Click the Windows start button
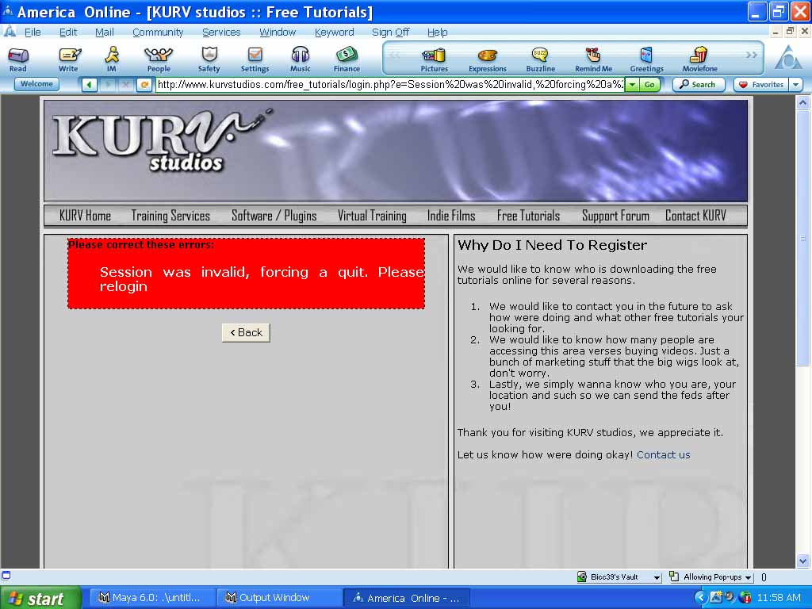Image resolution: width=812 pixels, height=609 pixels. [x=40, y=599]
